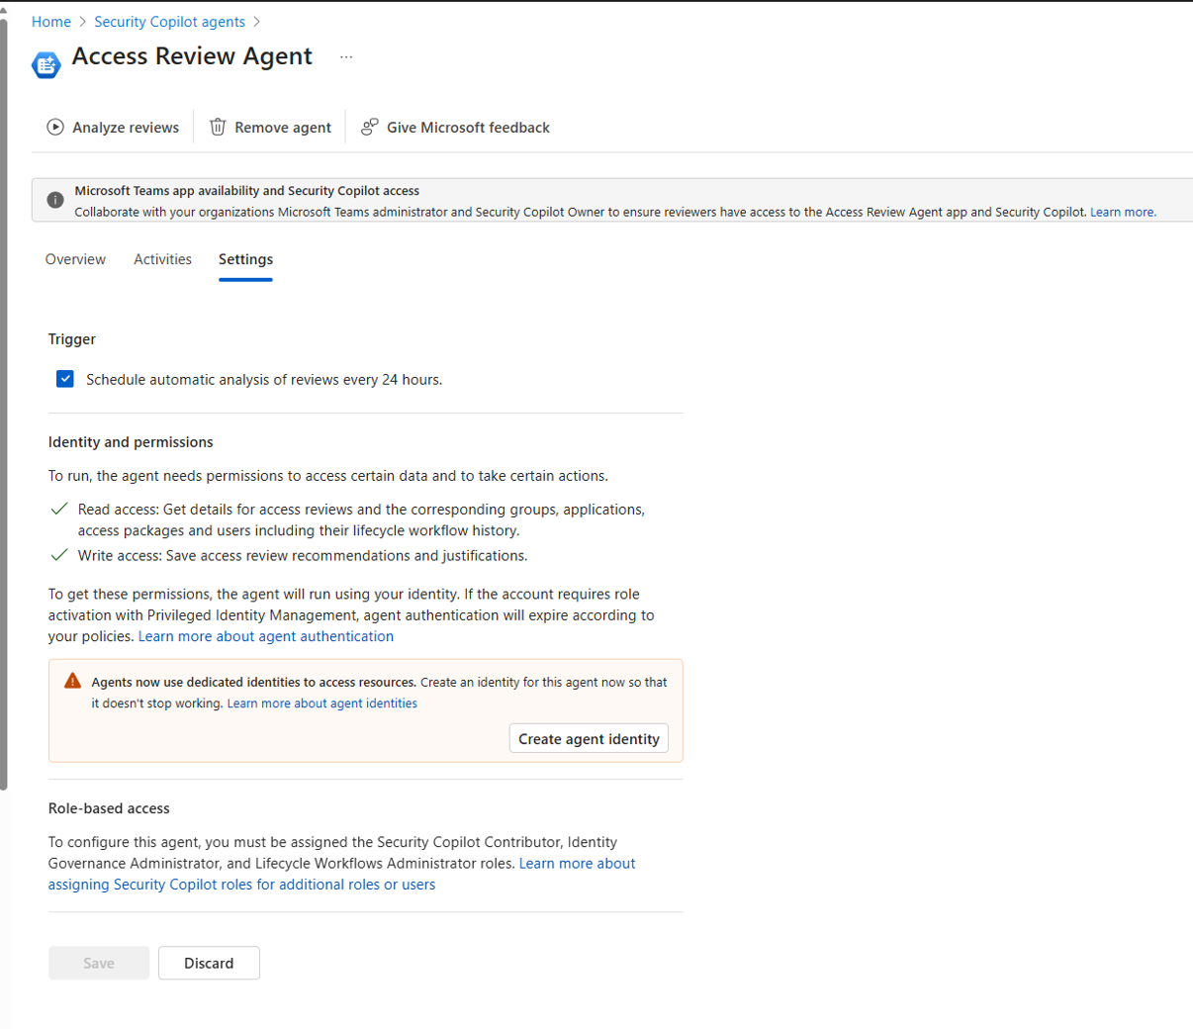Open Learn more about agent authentication
The width and height of the screenshot is (1193, 1029).
(x=265, y=636)
